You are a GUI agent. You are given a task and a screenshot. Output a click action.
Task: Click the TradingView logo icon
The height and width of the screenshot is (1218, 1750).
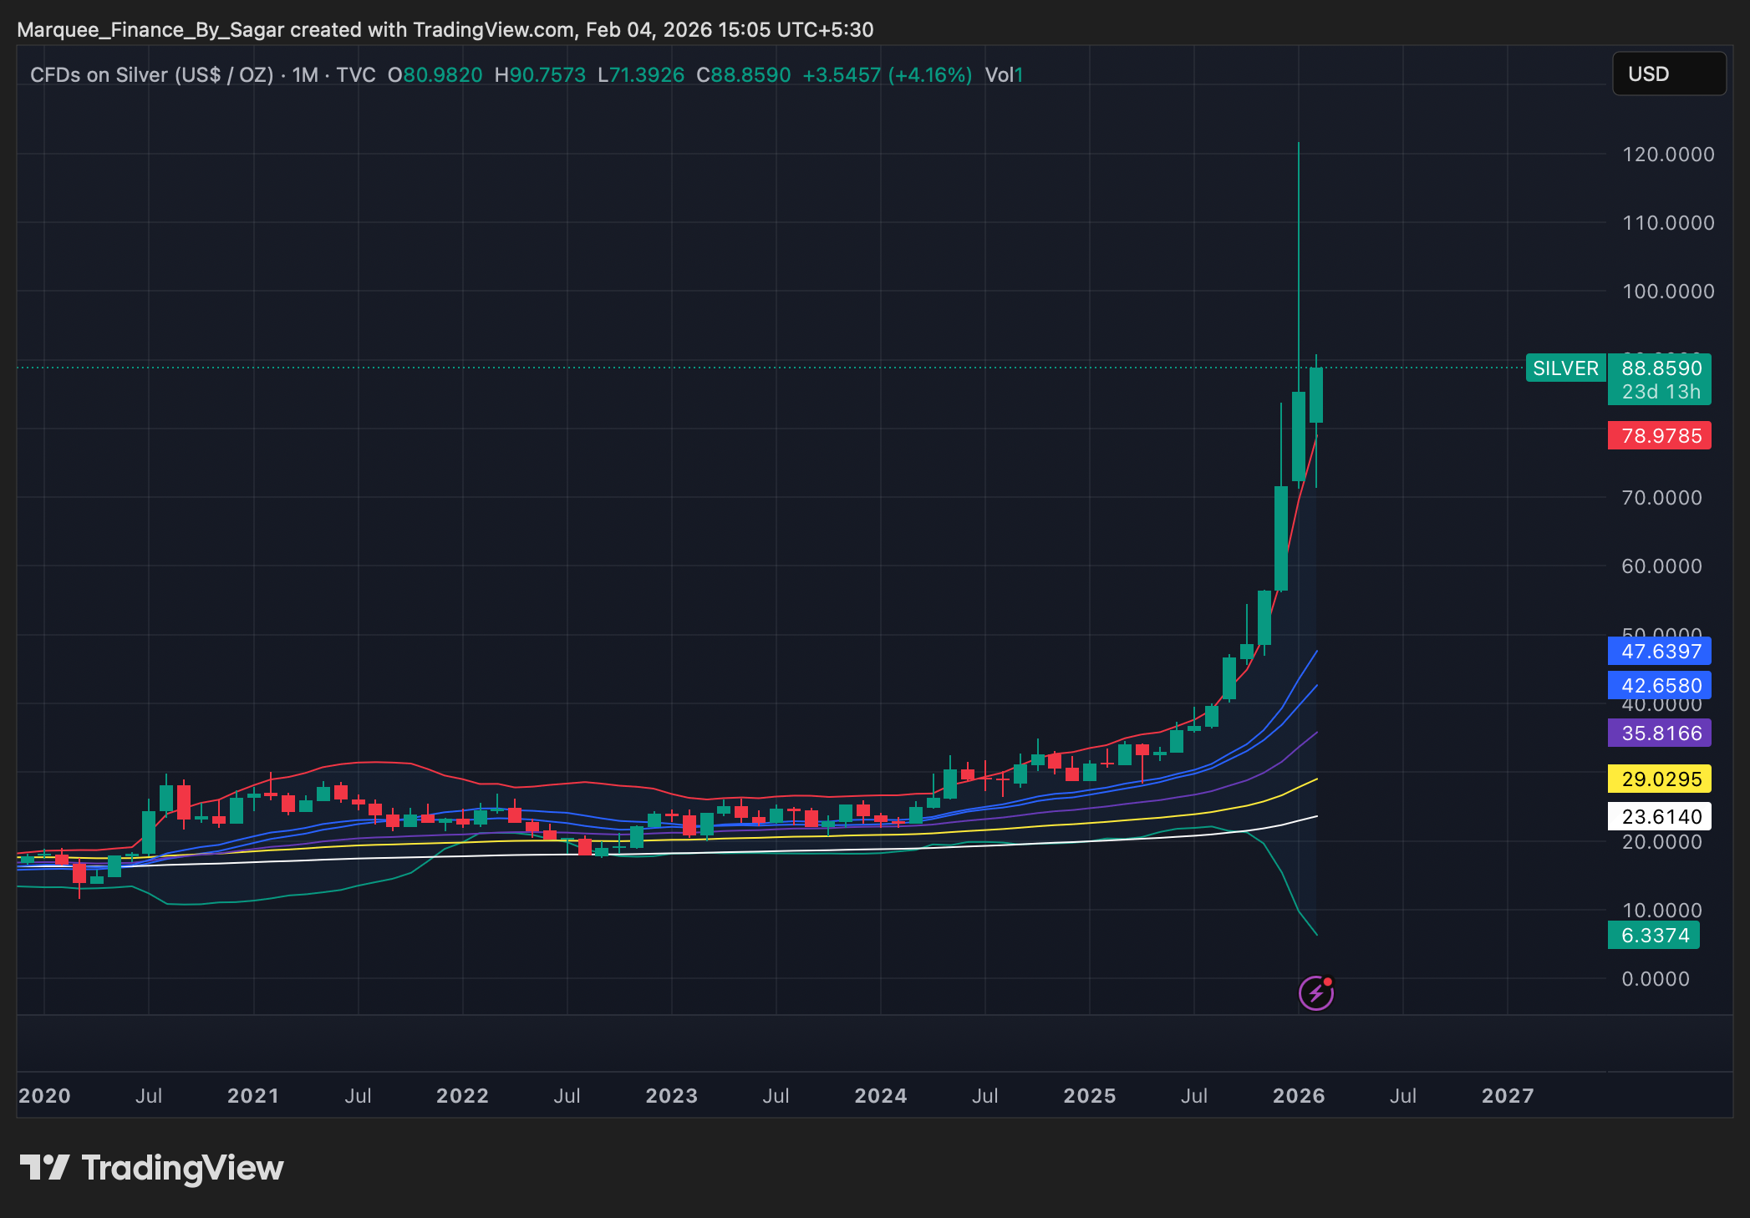(x=44, y=1167)
